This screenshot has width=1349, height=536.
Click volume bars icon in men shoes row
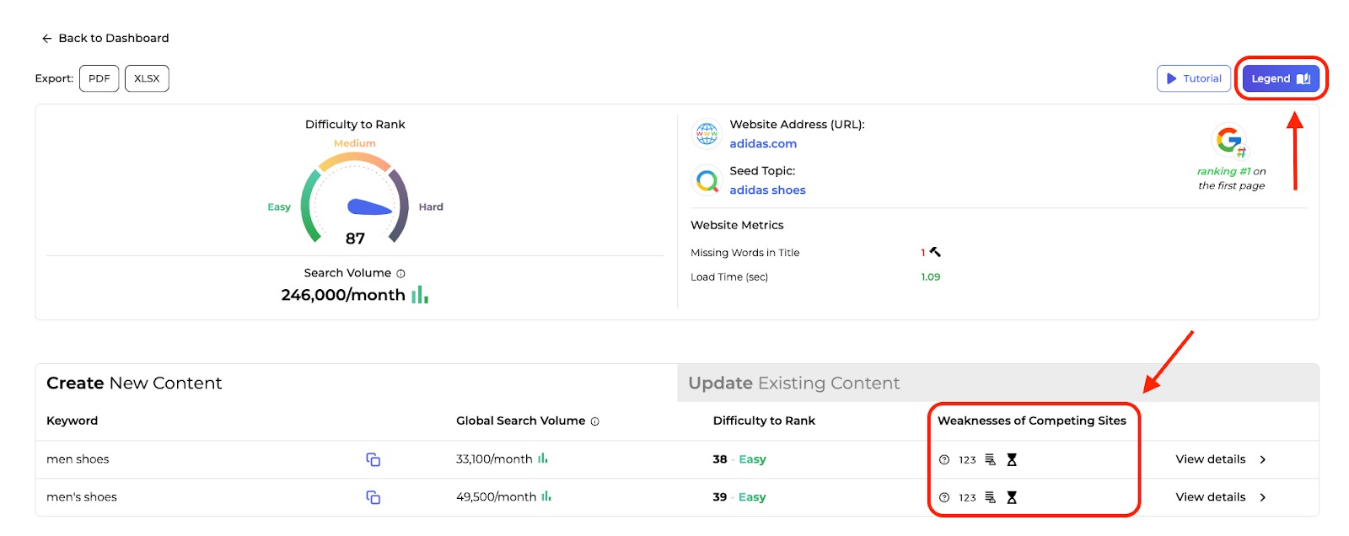click(543, 458)
